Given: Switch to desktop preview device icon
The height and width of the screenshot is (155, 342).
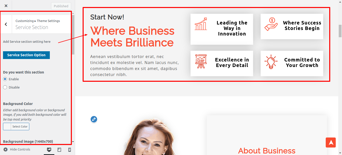Looking at the screenshot, I should click(49, 149).
